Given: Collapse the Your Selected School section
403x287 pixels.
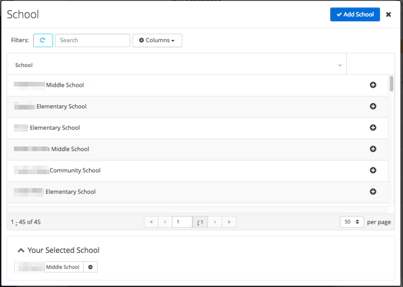Looking at the screenshot, I should [21, 250].
